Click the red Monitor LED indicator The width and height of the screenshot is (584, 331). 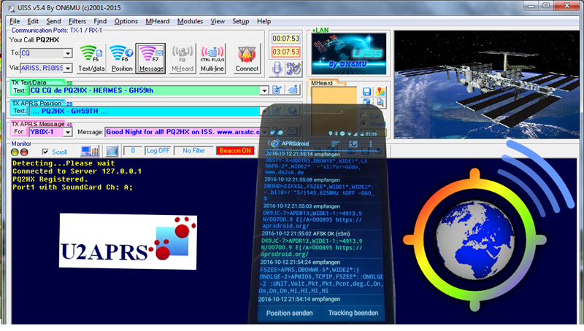tap(24, 152)
